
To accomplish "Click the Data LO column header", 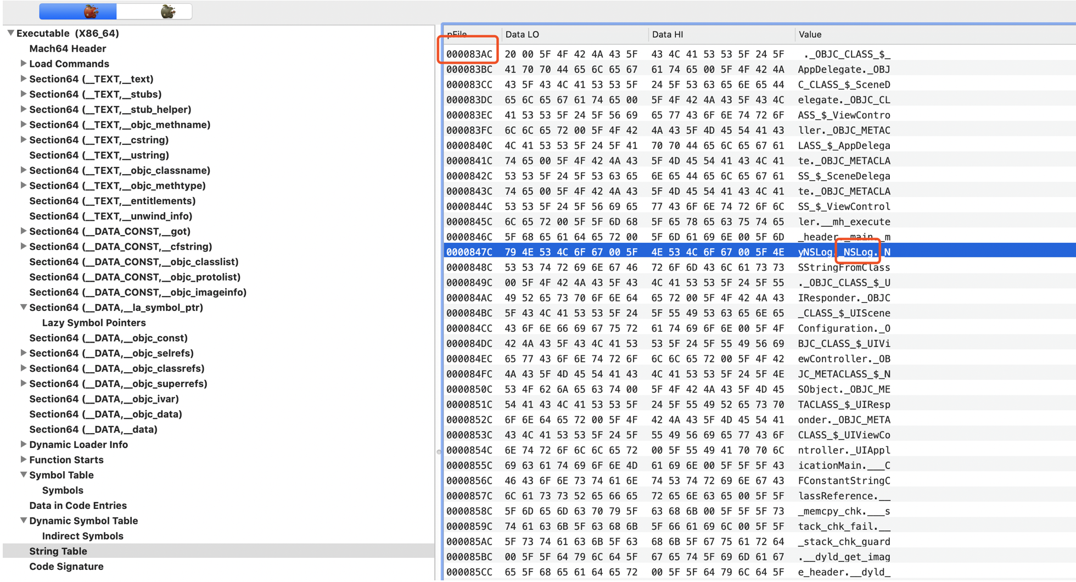I will [575, 34].
